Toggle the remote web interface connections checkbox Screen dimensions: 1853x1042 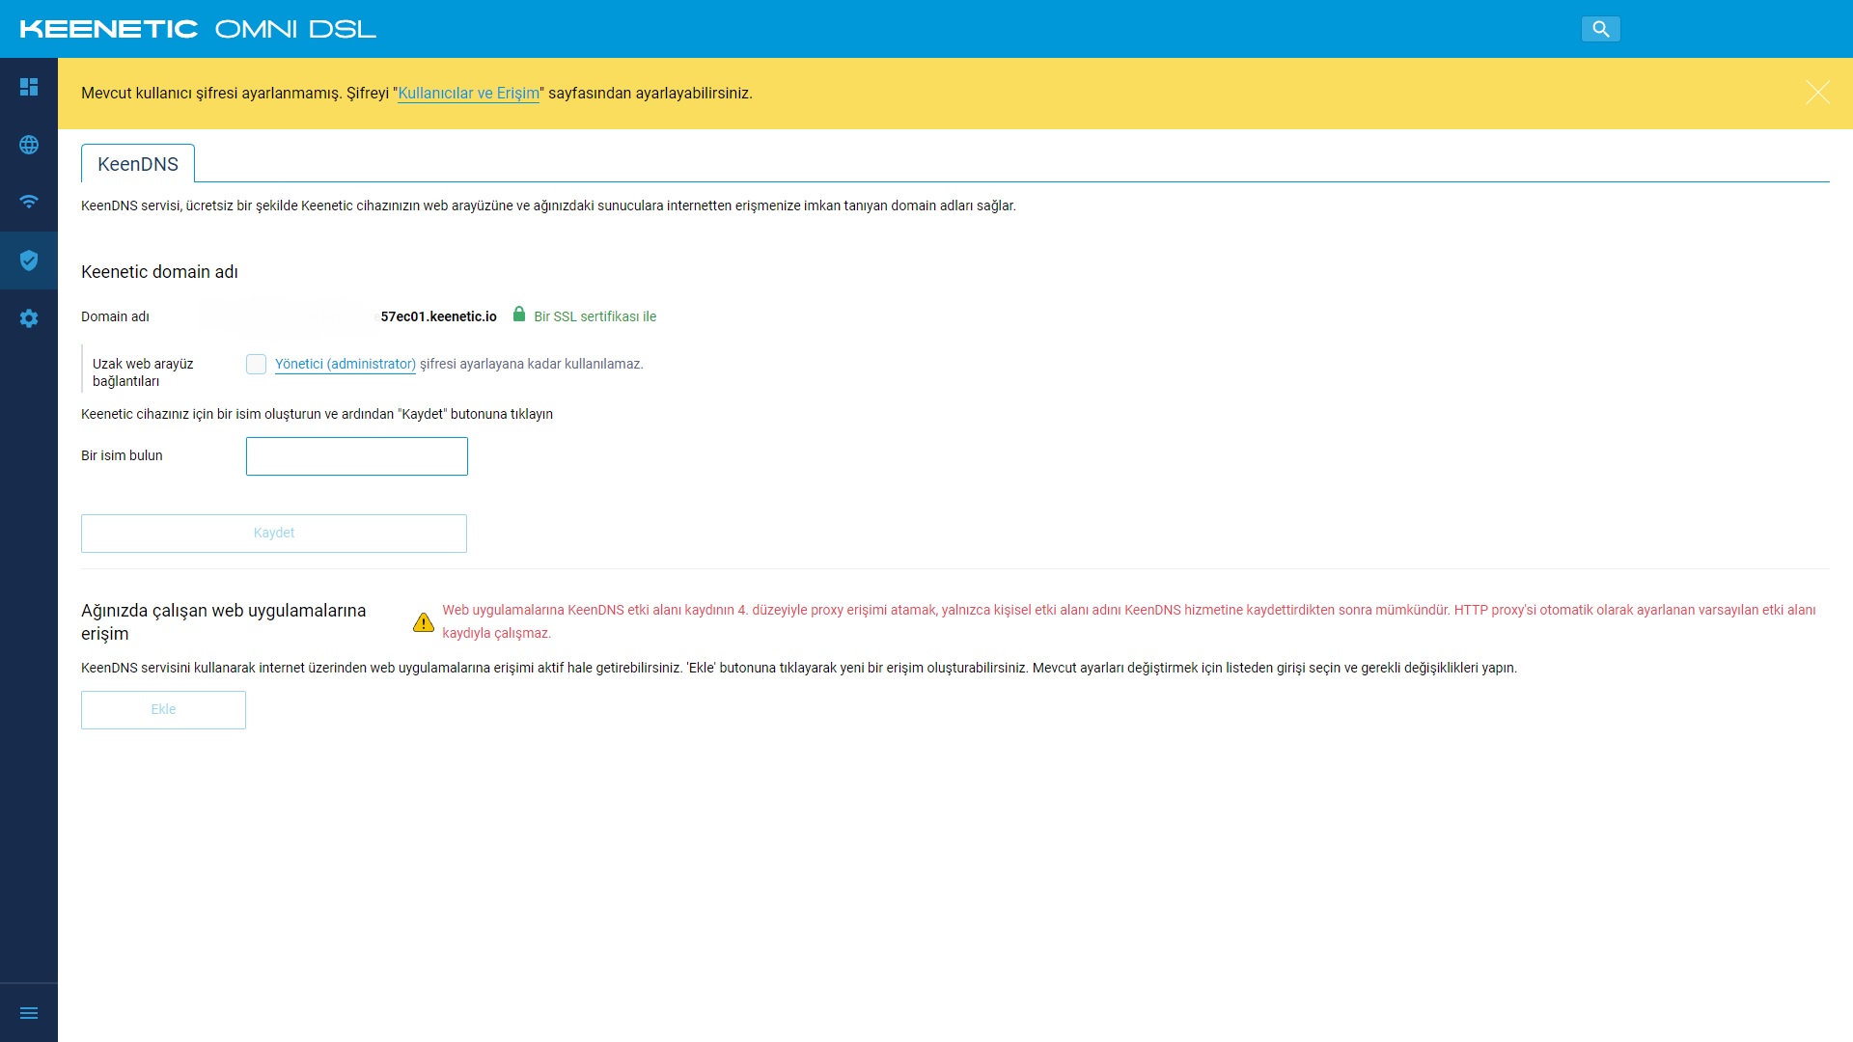click(x=256, y=364)
